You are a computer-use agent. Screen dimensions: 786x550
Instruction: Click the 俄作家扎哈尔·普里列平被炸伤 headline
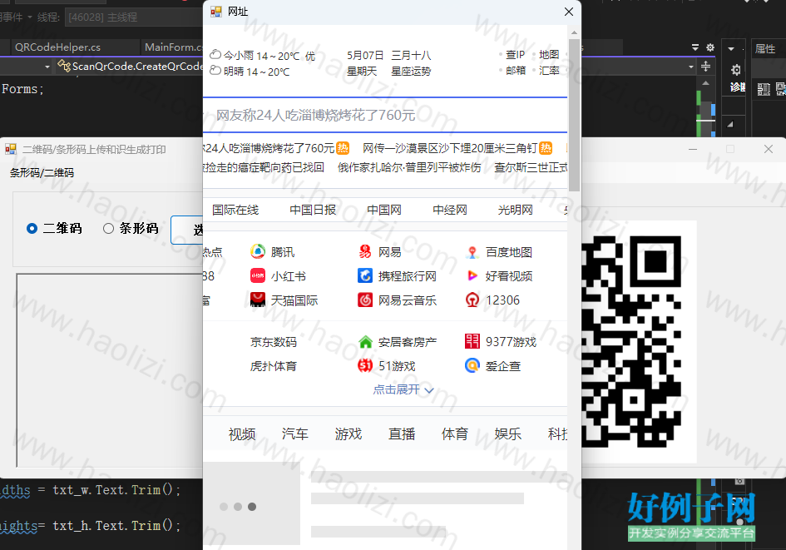coord(409,167)
